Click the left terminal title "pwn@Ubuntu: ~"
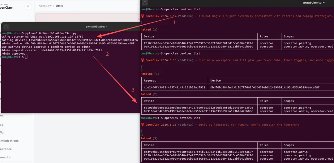This screenshot has height=163, width=334. [x=96, y=27]
